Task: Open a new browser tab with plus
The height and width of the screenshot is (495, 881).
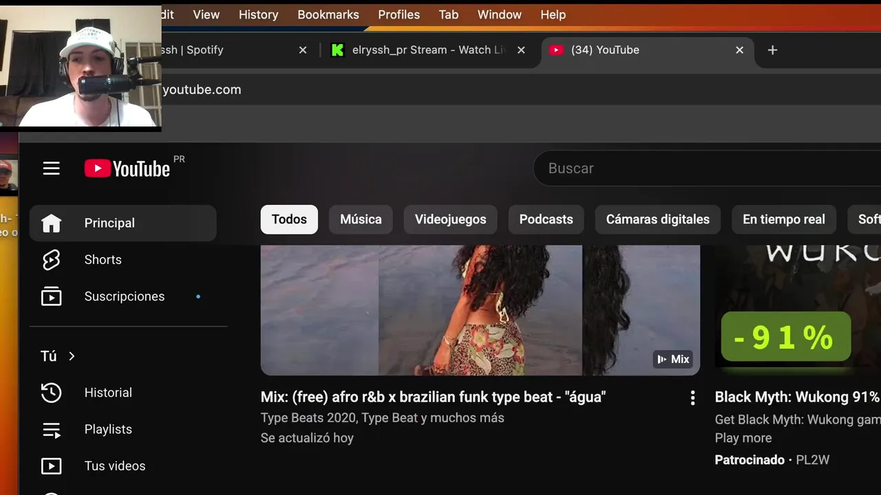Action: 772,50
